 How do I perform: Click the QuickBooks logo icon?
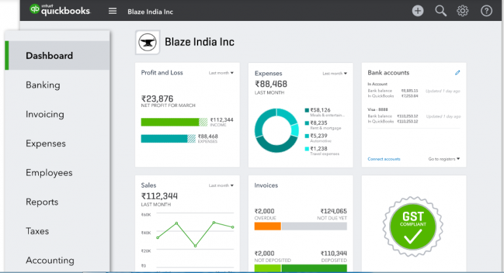[35, 10]
